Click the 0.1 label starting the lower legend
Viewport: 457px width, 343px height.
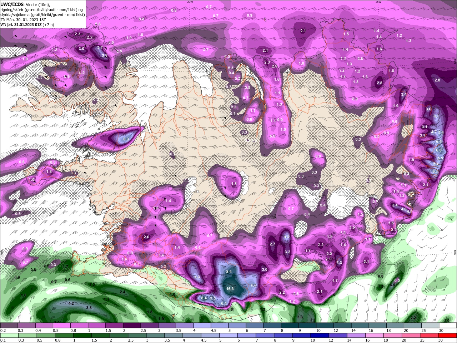3,340
